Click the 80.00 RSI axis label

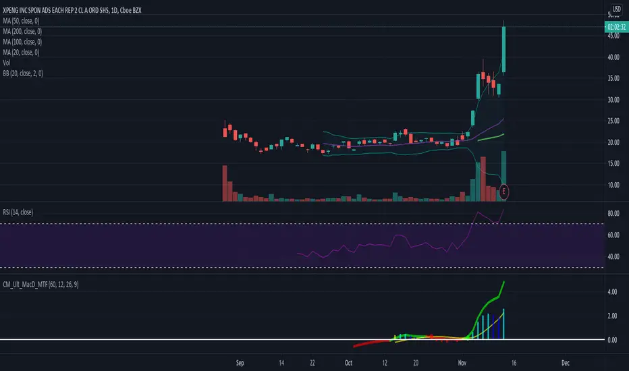[613, 214]
